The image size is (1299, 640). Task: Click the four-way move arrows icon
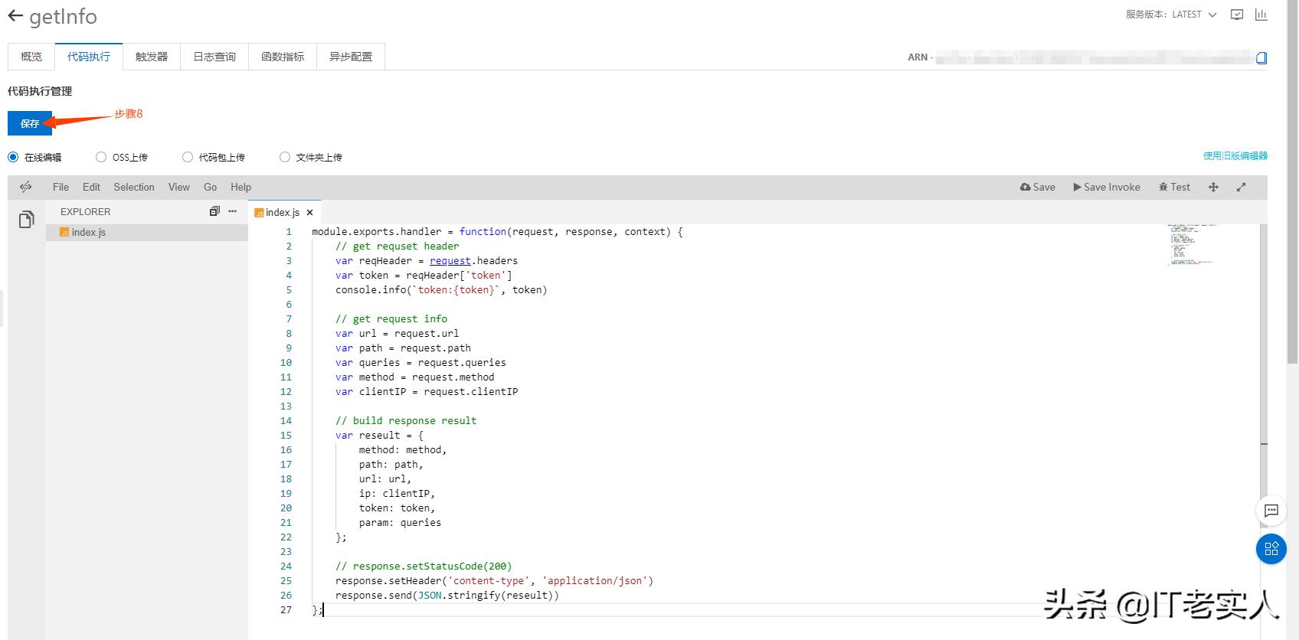(1213, 187)
